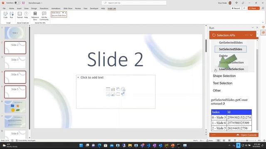266x149 pixels.
Task: Click the Ask the Community icon
Action: pos(44,16)
